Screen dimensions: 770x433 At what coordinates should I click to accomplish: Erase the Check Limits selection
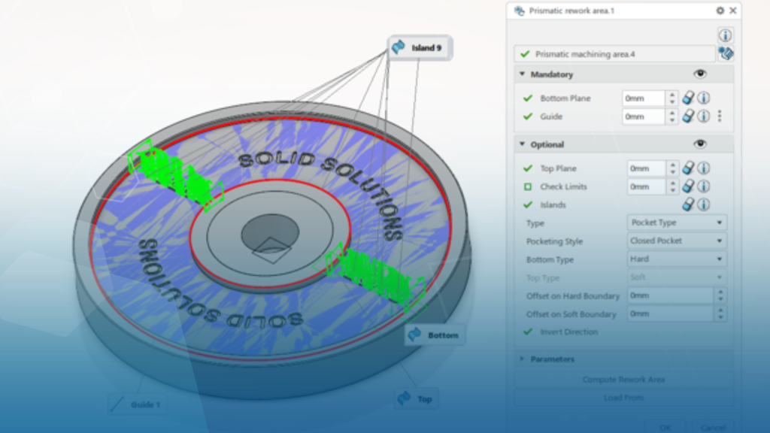coord(689,186)
